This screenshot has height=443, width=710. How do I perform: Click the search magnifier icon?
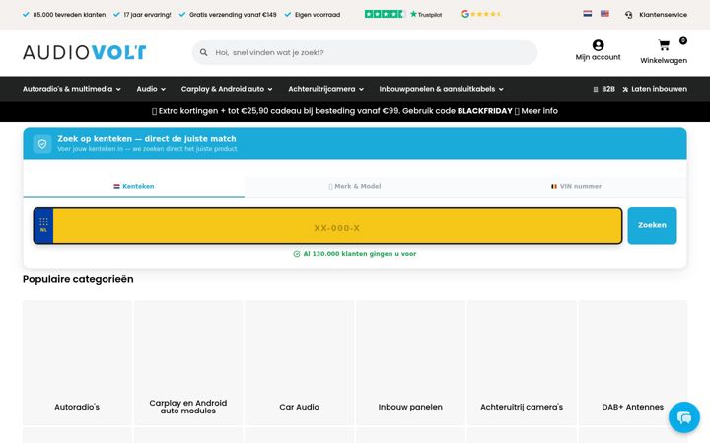pyautogui.click(x=204, y=52)
